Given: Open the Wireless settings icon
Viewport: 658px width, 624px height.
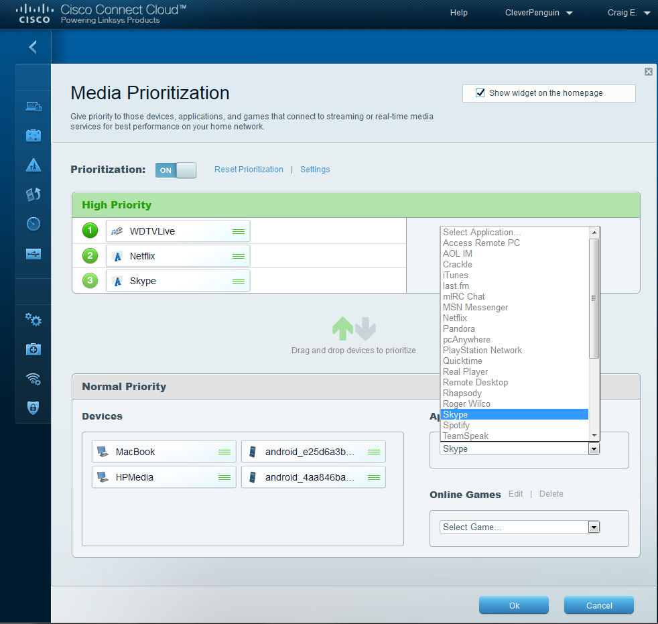Looking at the screenshot, I should 33,379.
